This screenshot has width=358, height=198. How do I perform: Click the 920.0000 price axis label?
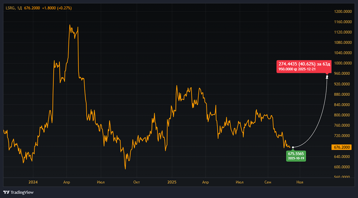click(x=342, y=84)
